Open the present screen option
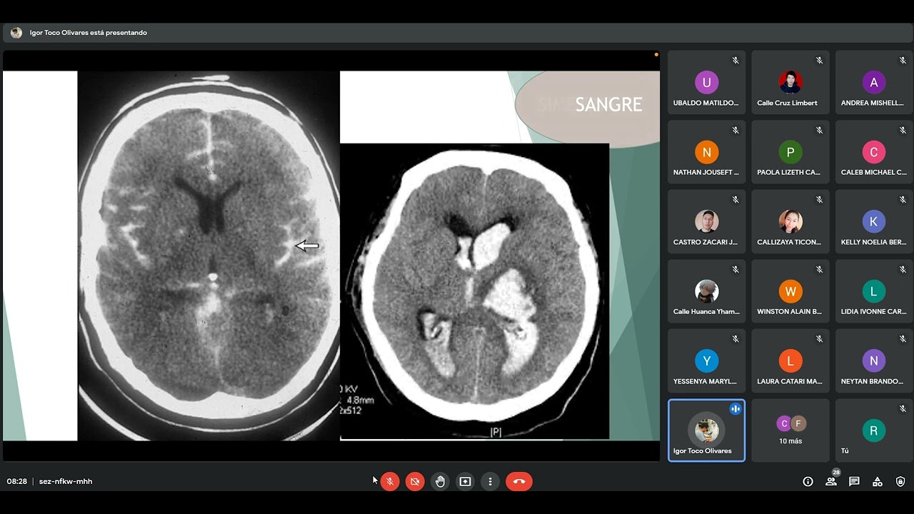 click(x=465, y=481)
